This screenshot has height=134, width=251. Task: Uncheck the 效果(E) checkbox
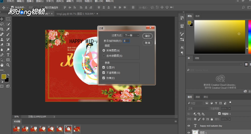[104, 78]
